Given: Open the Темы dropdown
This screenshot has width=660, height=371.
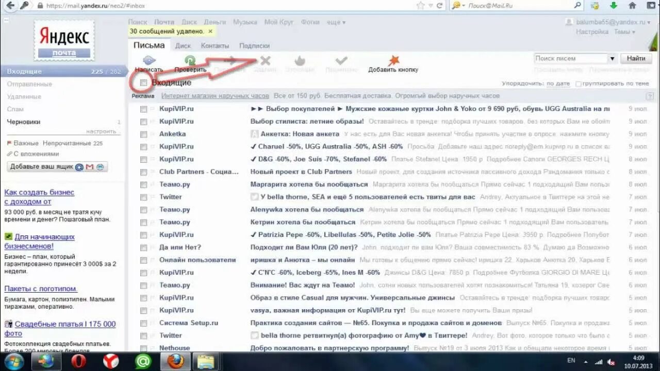Looking at the screenshot, I should [624, 31].
